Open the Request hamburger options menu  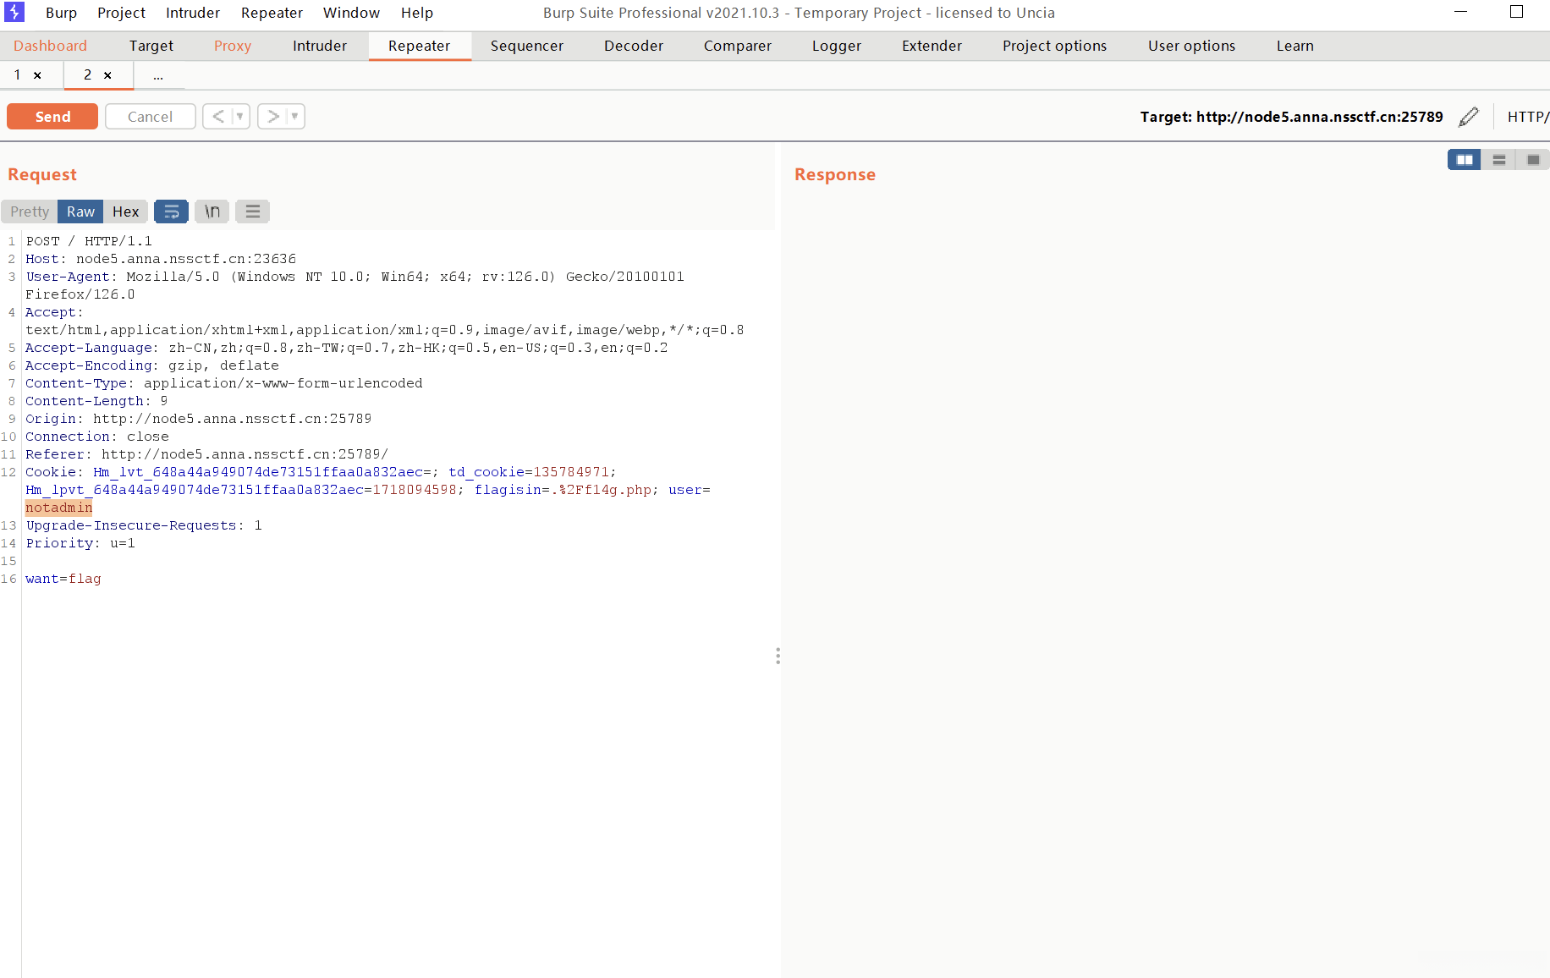tap(253, 212)
